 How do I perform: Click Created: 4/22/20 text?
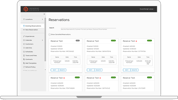click(x=57, y=83)
